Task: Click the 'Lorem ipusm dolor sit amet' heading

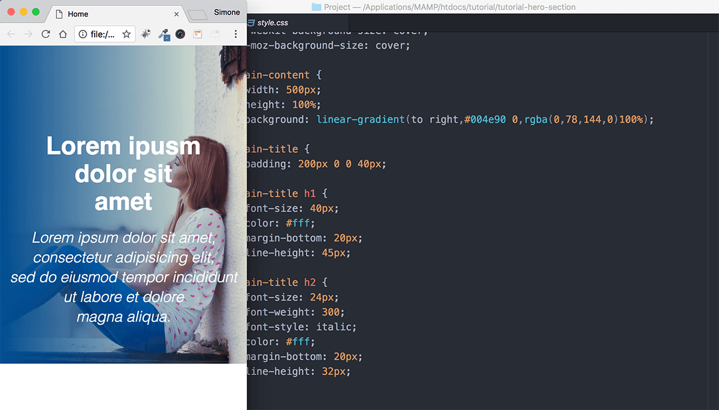Action: (x=123, y=174)
